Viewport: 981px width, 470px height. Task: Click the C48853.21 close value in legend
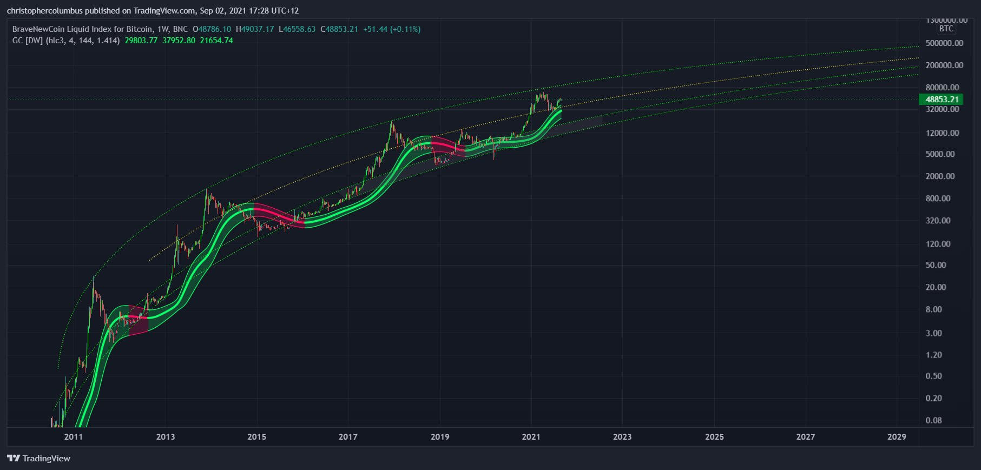coord(339,29)
